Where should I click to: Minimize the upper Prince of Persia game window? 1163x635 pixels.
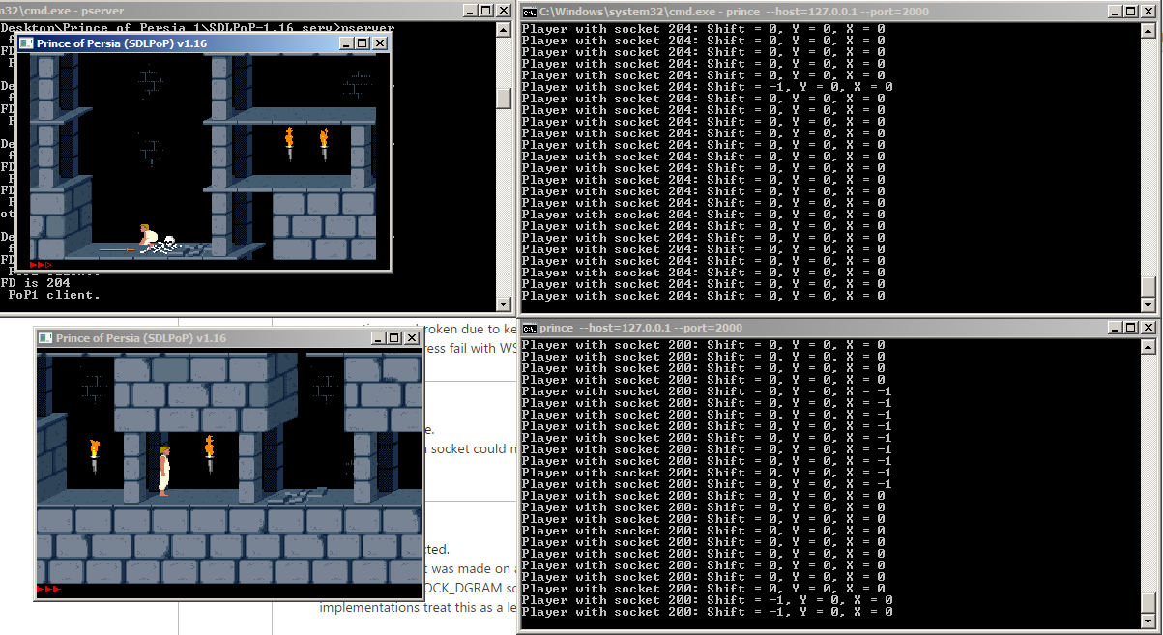pos(347,43)
